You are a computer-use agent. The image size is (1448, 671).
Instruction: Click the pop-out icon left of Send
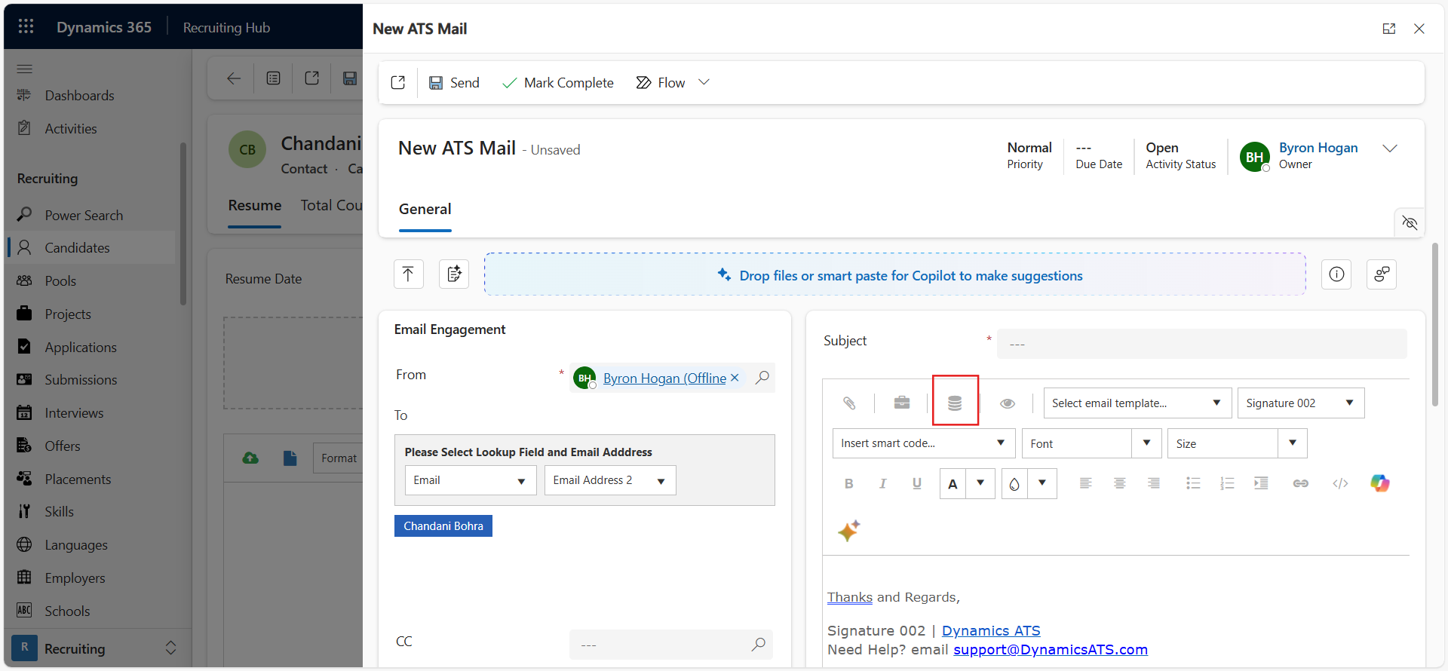coord(398,83)
